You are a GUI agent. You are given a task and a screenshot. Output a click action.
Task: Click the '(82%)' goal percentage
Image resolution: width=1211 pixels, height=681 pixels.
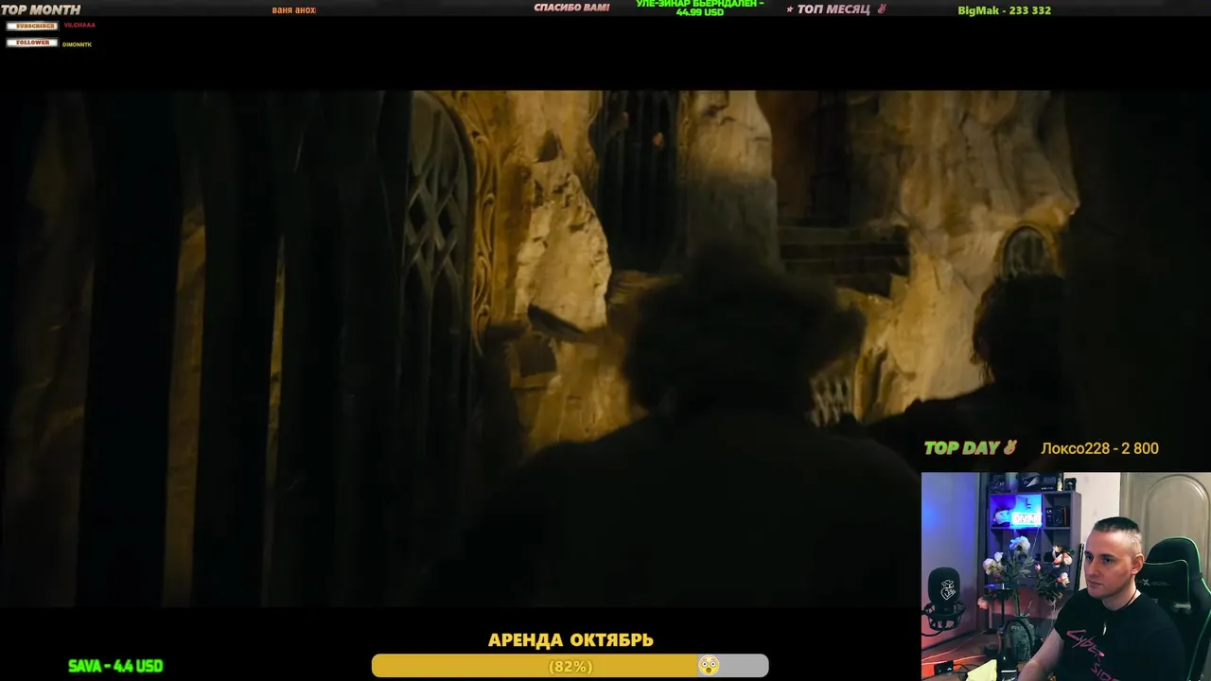[570, 667]
